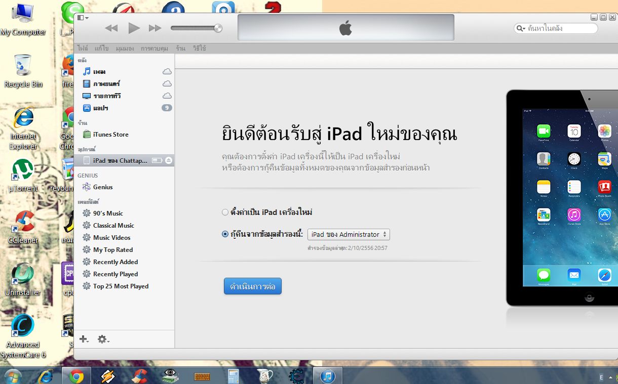The width and height of the screenshot is (618, 384).
Task: Switch to Chrome in the taskbar
Action: coord(76,376)
